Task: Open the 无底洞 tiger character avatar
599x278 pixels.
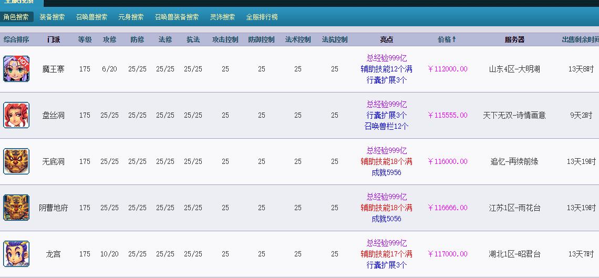Action: click(x=16, y=161)
